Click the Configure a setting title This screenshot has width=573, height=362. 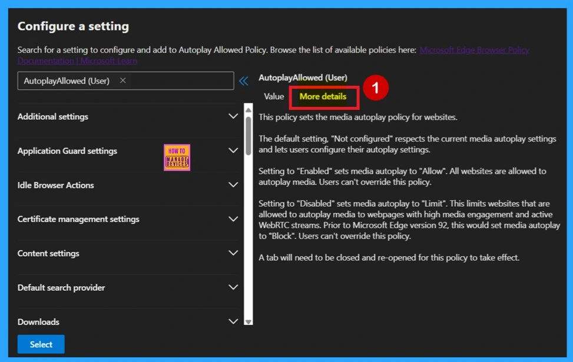click(73, 26)
